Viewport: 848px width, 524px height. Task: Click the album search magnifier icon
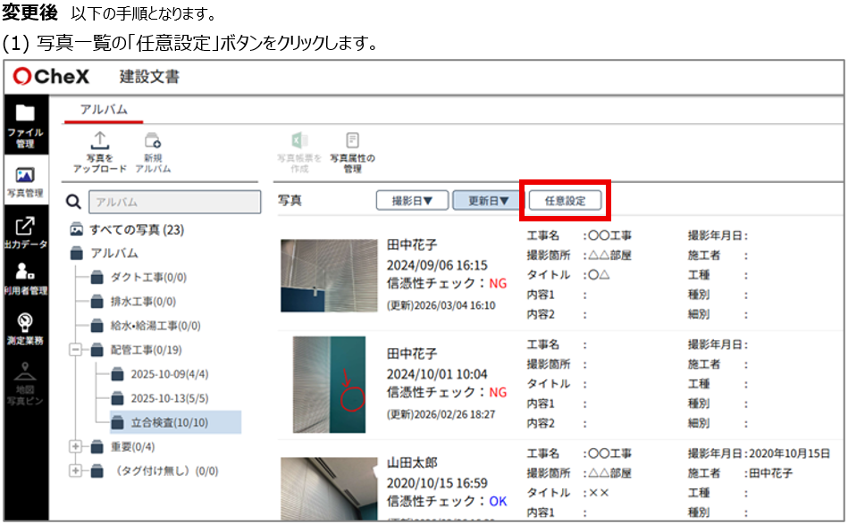click(75, 203)
